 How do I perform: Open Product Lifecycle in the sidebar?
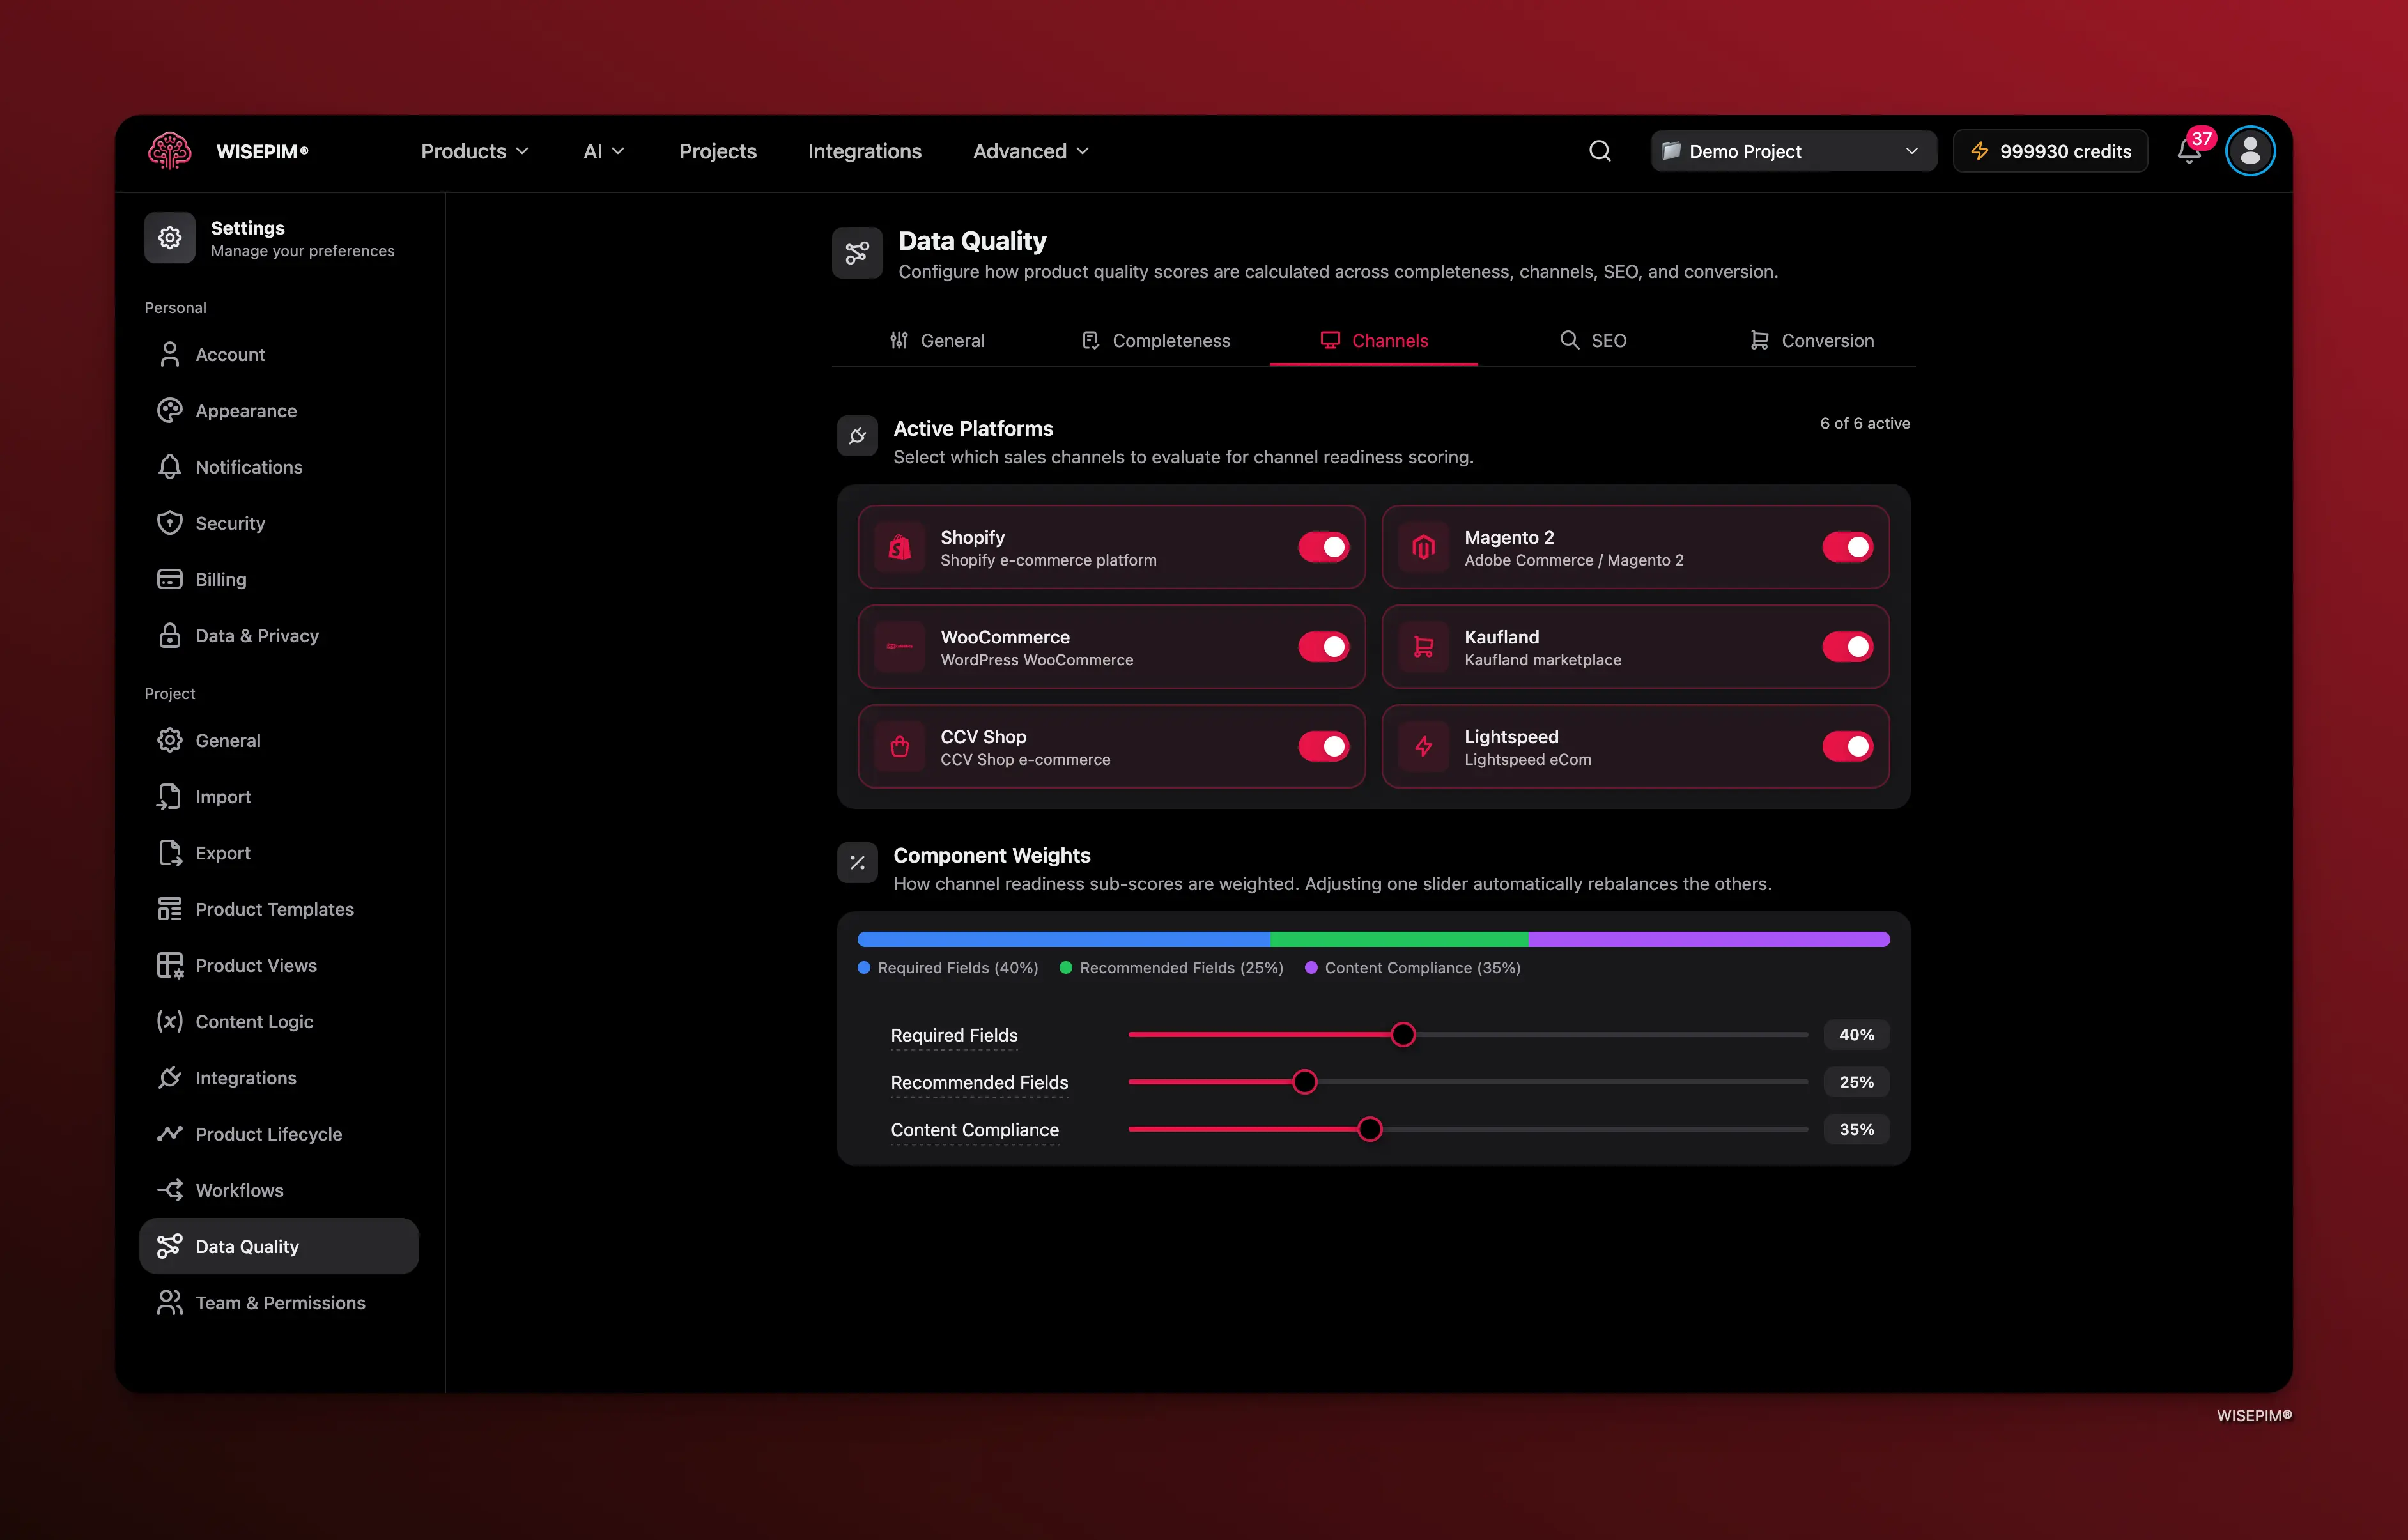click(268, 1134)
